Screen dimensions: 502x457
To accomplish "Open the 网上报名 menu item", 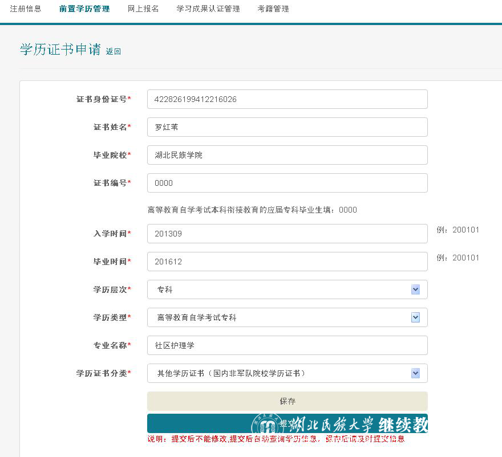I will (x=143, y=9).
